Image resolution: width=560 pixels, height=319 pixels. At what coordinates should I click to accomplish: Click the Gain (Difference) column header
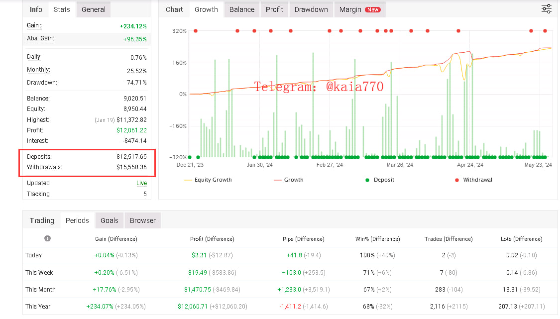(116, 239)
